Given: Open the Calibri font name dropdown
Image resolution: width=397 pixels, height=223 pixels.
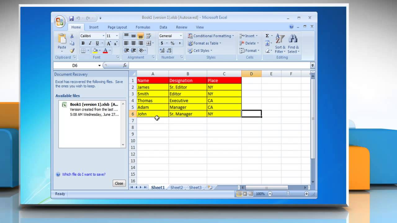Looking at the screenshot, I should (x=103, y=36).
